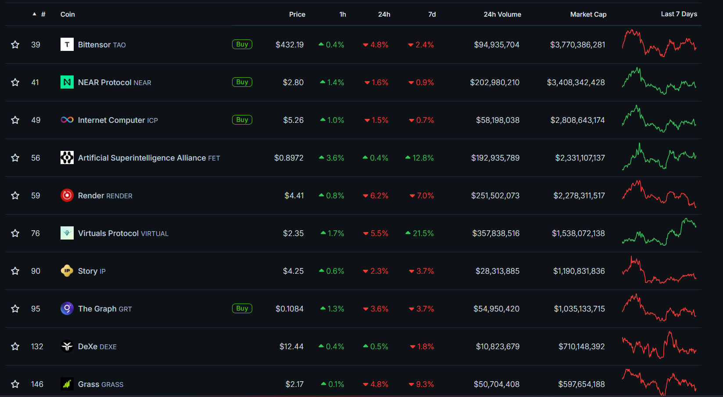Open DeXe DEXE coin link
This screenshot has width=723, height=397.
point(97,347)
